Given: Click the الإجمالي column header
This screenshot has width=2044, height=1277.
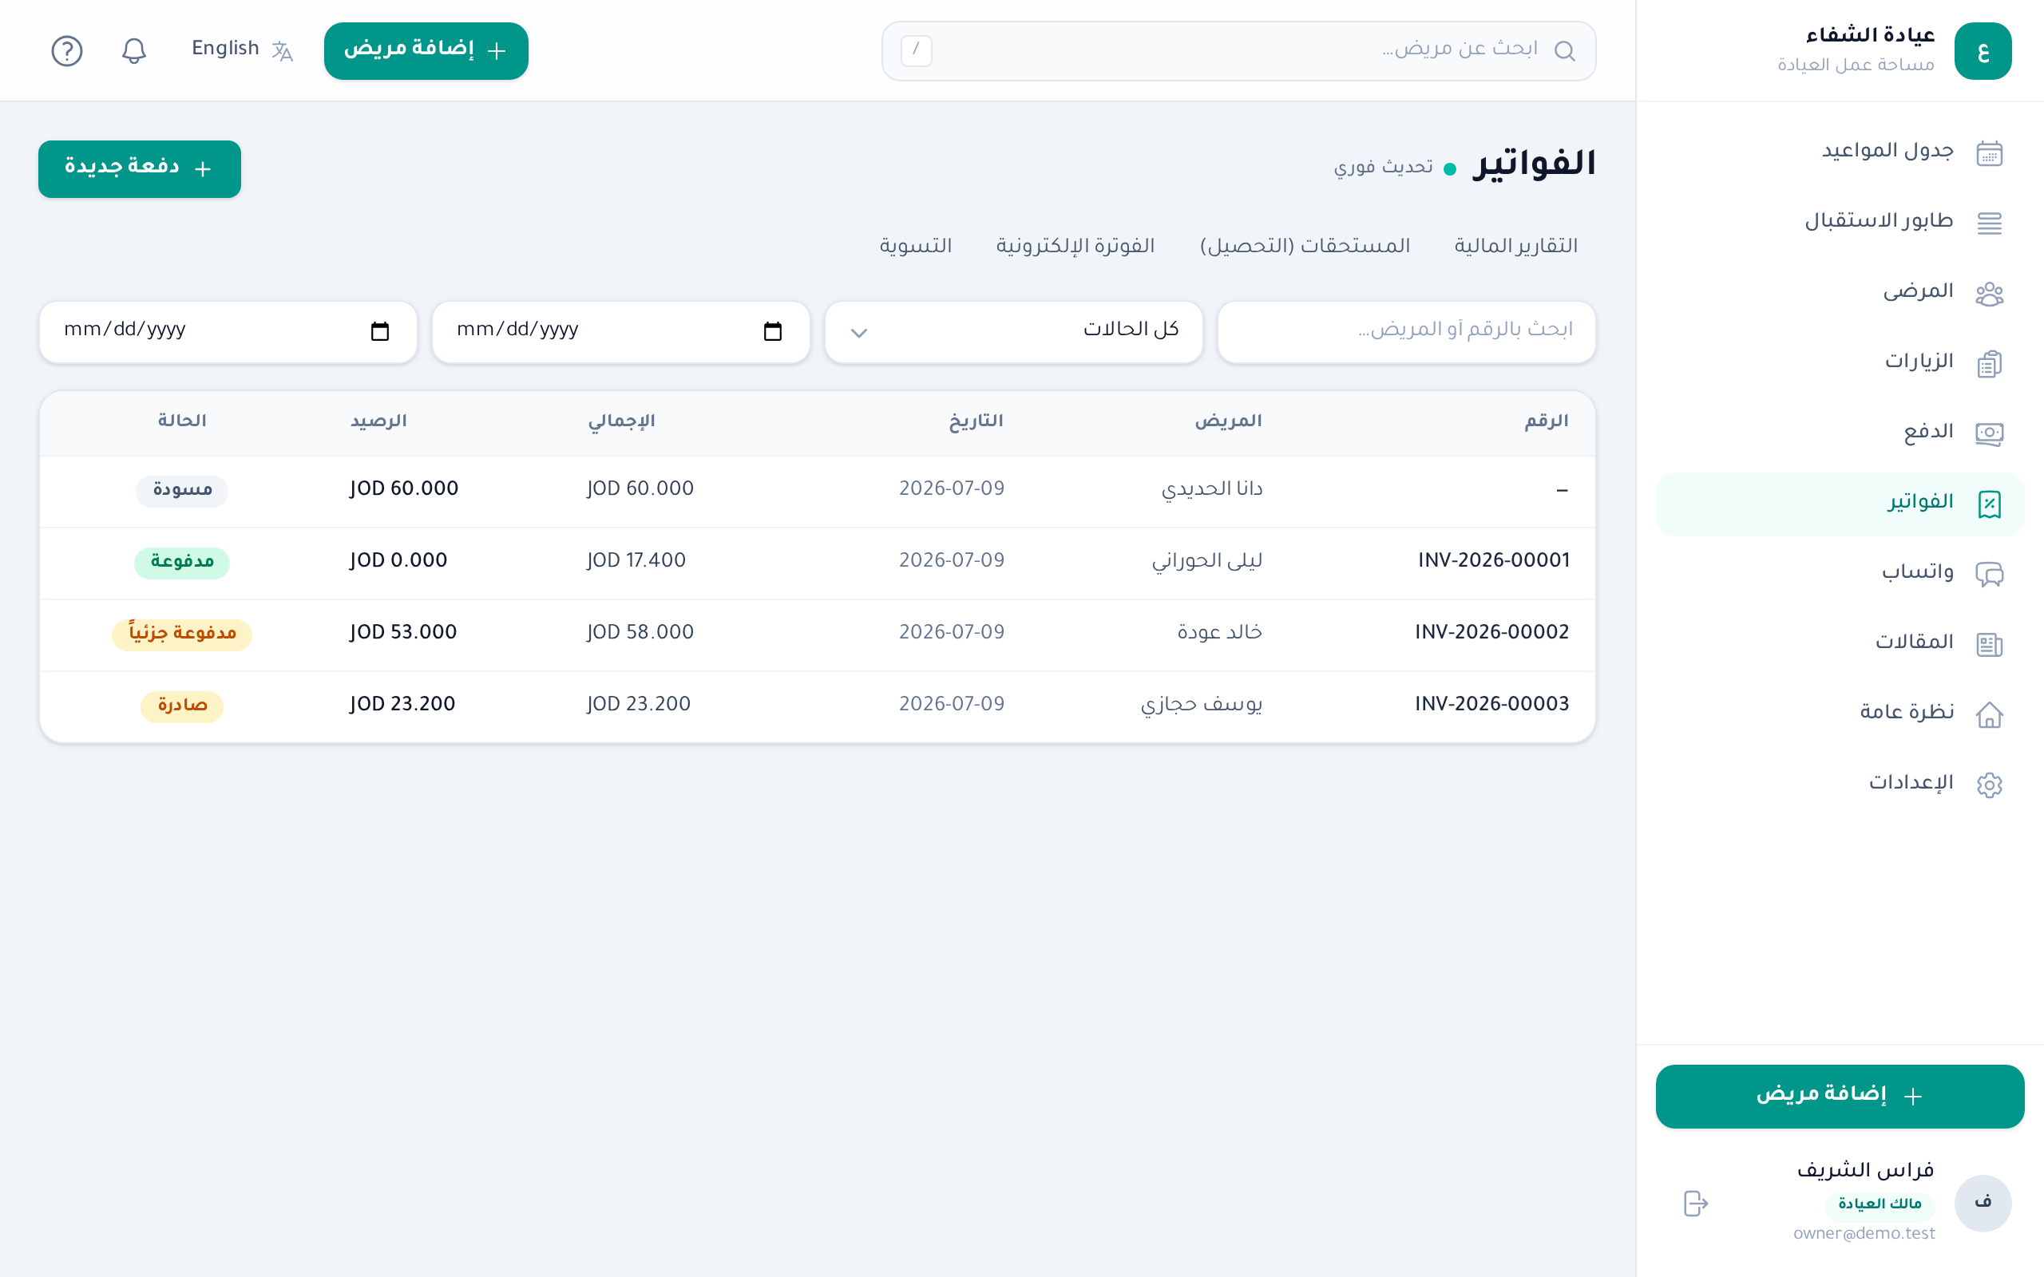Looking at the screenshot, I should tap(622, 421).
